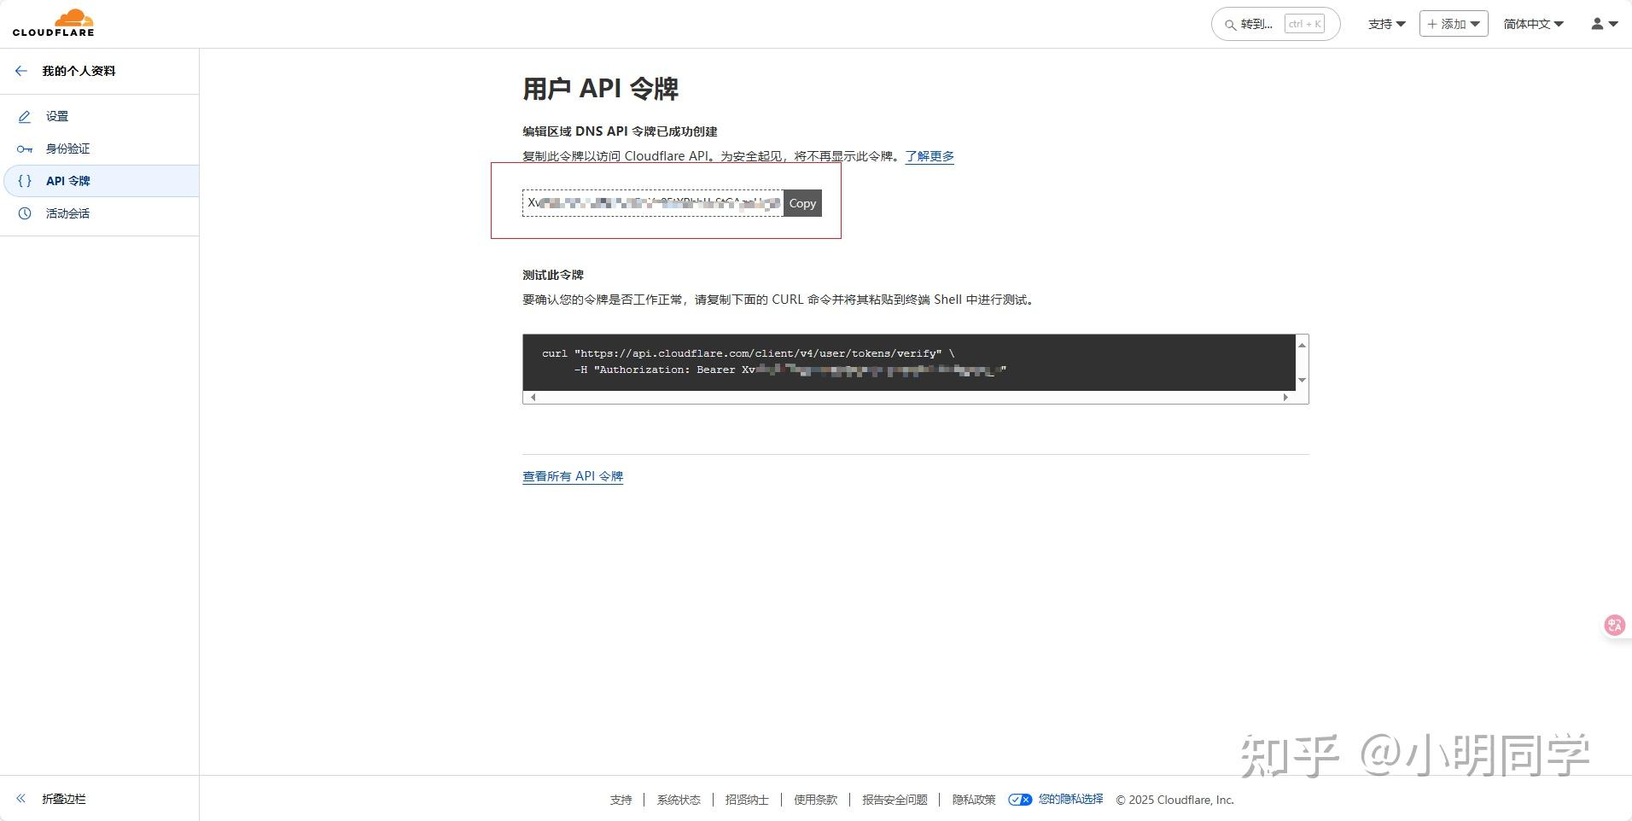Open 活动会话 via the clock icon
Viewport: 1632px width, 821px height.
click(x=26, y=213)
